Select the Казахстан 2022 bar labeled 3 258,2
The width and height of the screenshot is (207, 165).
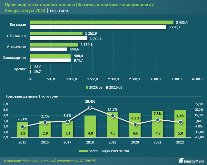pos(98,27)
